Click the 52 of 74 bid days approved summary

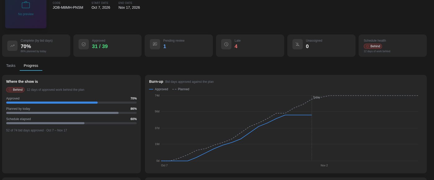[37, 130]
